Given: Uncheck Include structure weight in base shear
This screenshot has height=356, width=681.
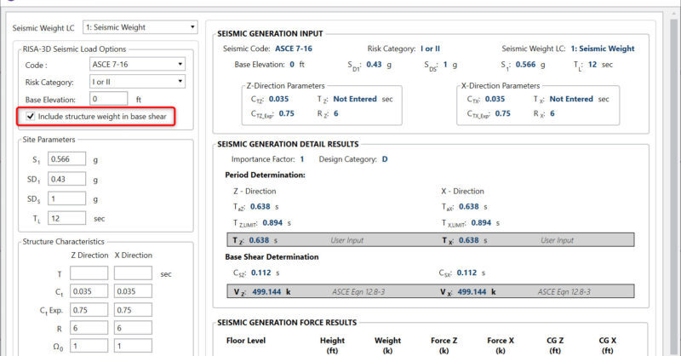Looking at the screenshot, I should 31,116.
